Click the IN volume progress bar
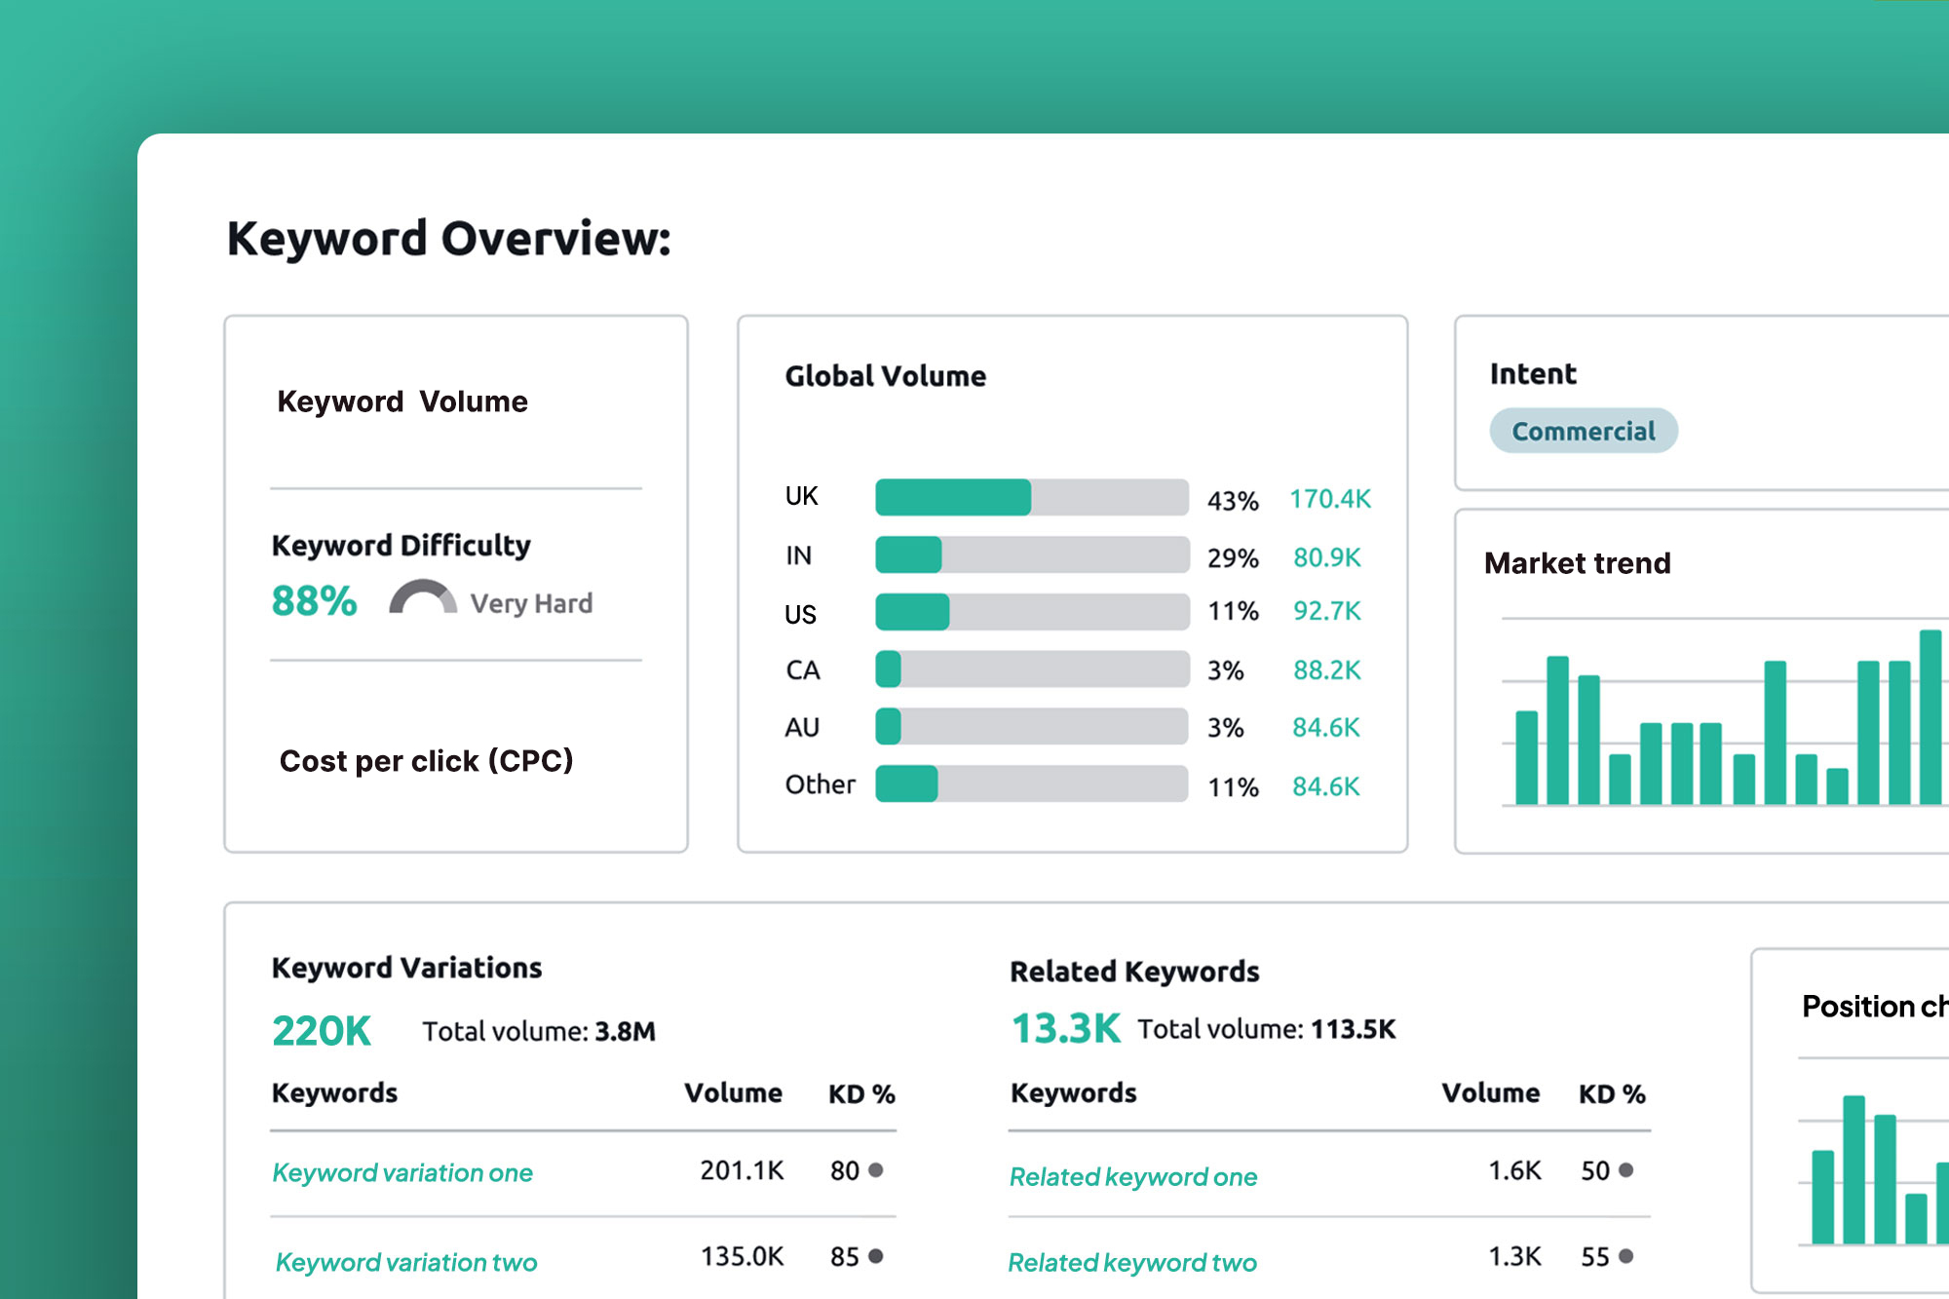1949x1299 pixels. [x=1031, y=554]
